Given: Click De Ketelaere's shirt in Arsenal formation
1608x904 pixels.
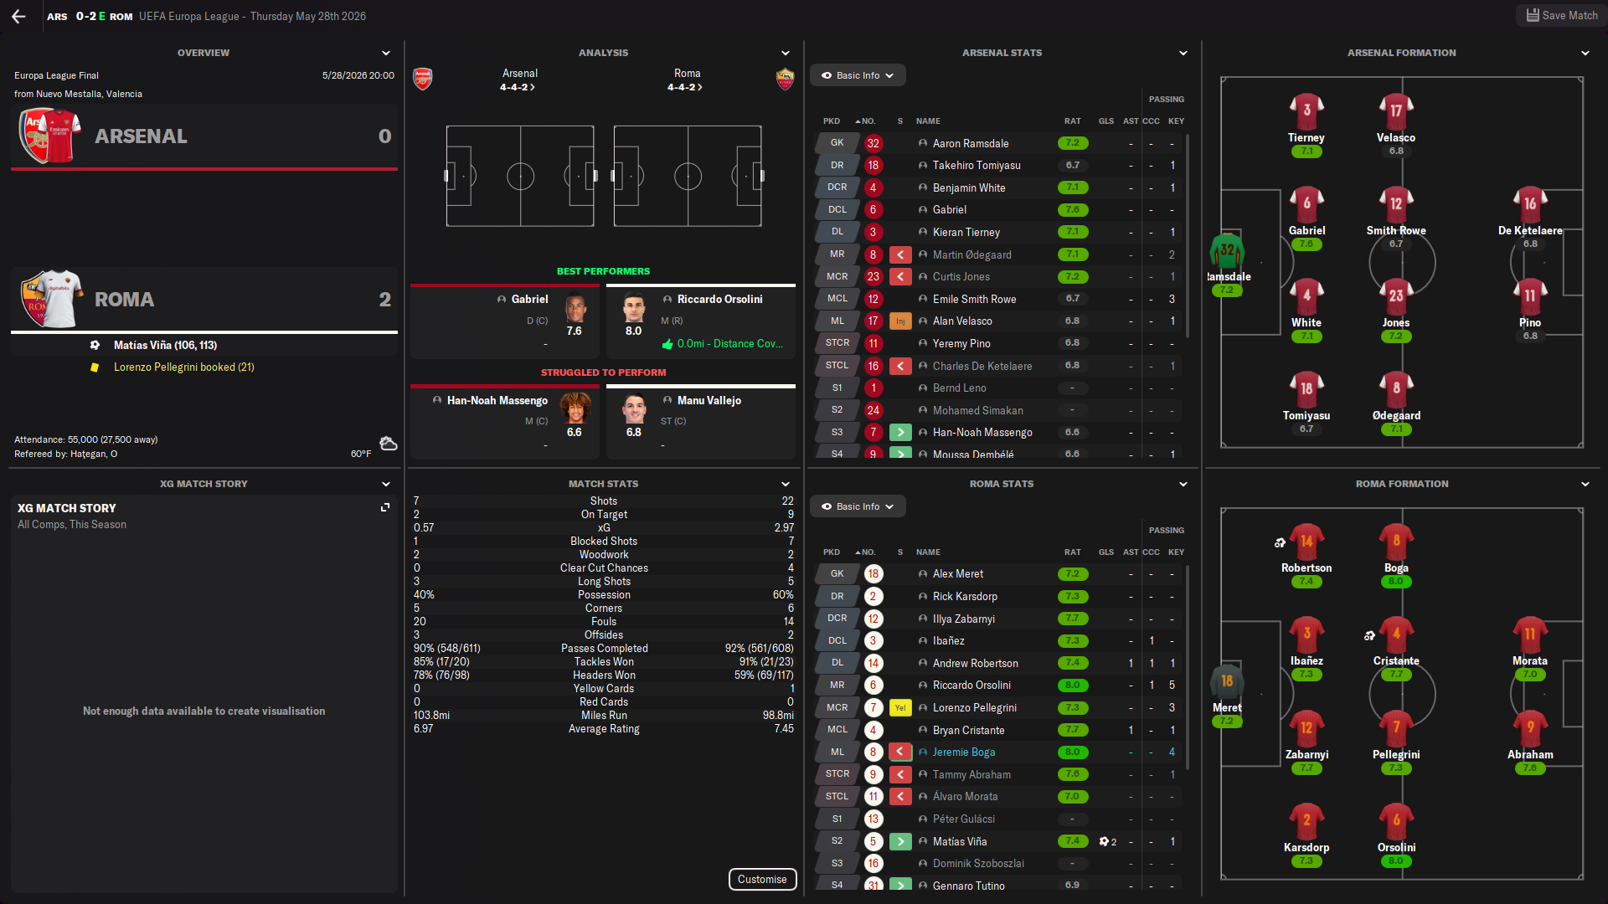Looking at the screenshot, I should (1530, 205).
